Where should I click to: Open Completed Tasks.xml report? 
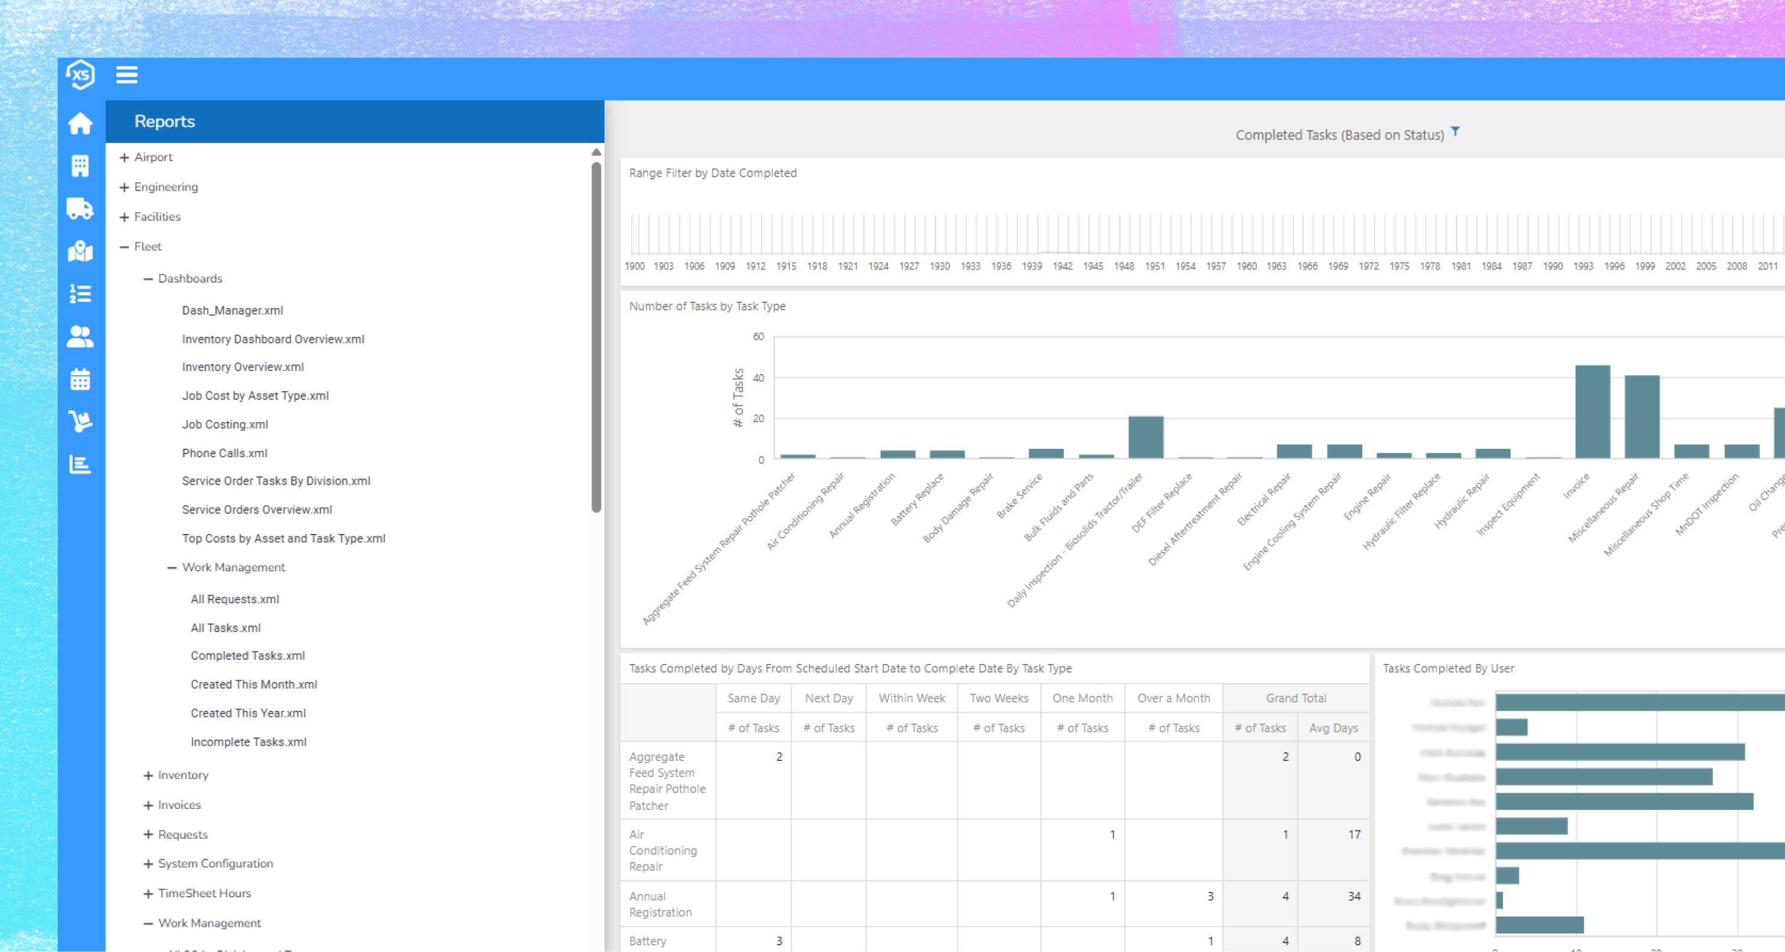click(x=247, y=656)
